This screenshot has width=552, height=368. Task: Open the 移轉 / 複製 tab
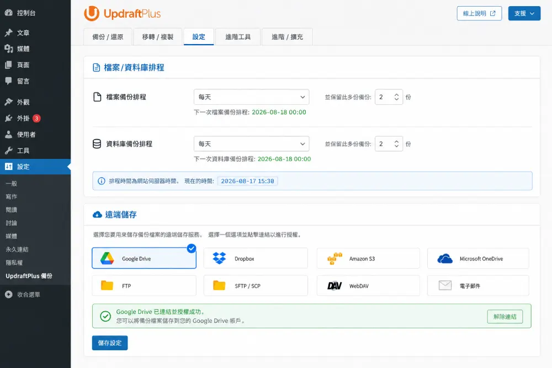[x=158, y=36]
